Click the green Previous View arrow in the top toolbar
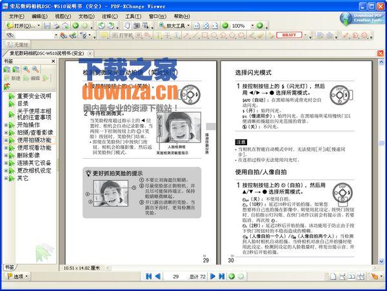This screenshot has height=291, width=387. (x=75, y=26)
